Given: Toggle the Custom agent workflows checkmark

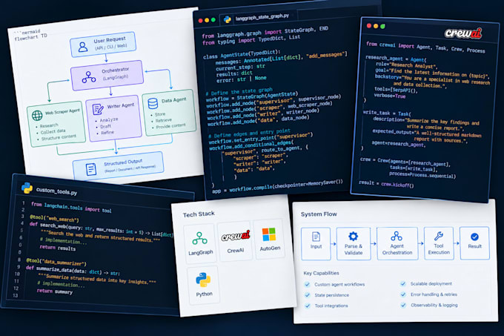Looking at the screenshot, I should pyautogui.click(x=307, y=284).
